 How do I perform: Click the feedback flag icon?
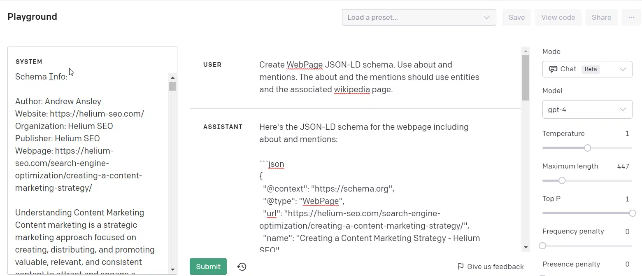pos(461,267)
